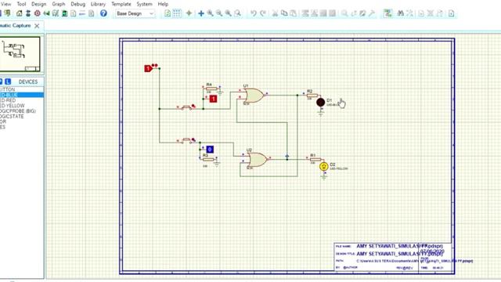Select LOGICSTATE in the devices list
Image resolution: width=501 pixels, height=282 pixels.
click(22, 117)
